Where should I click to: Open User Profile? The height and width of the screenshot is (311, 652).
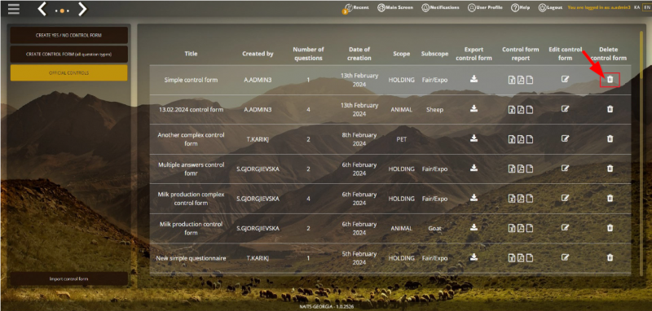485,7
